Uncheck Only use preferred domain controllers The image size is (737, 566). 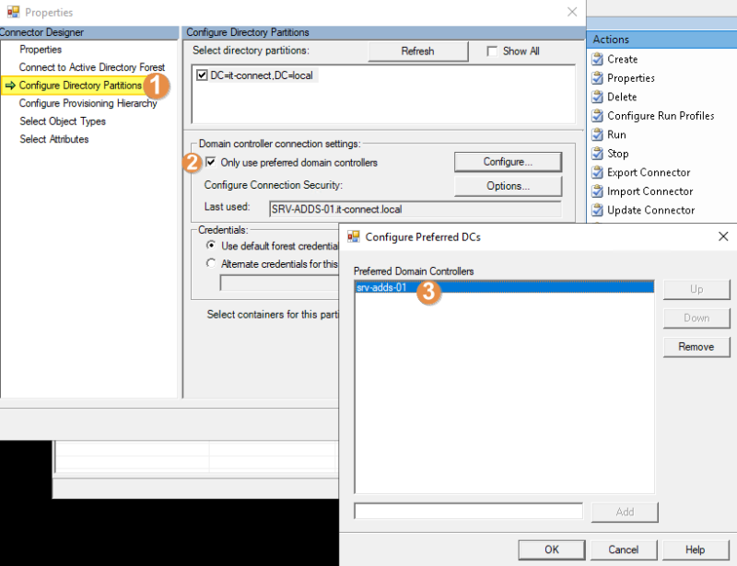click(x=211, y=161)
